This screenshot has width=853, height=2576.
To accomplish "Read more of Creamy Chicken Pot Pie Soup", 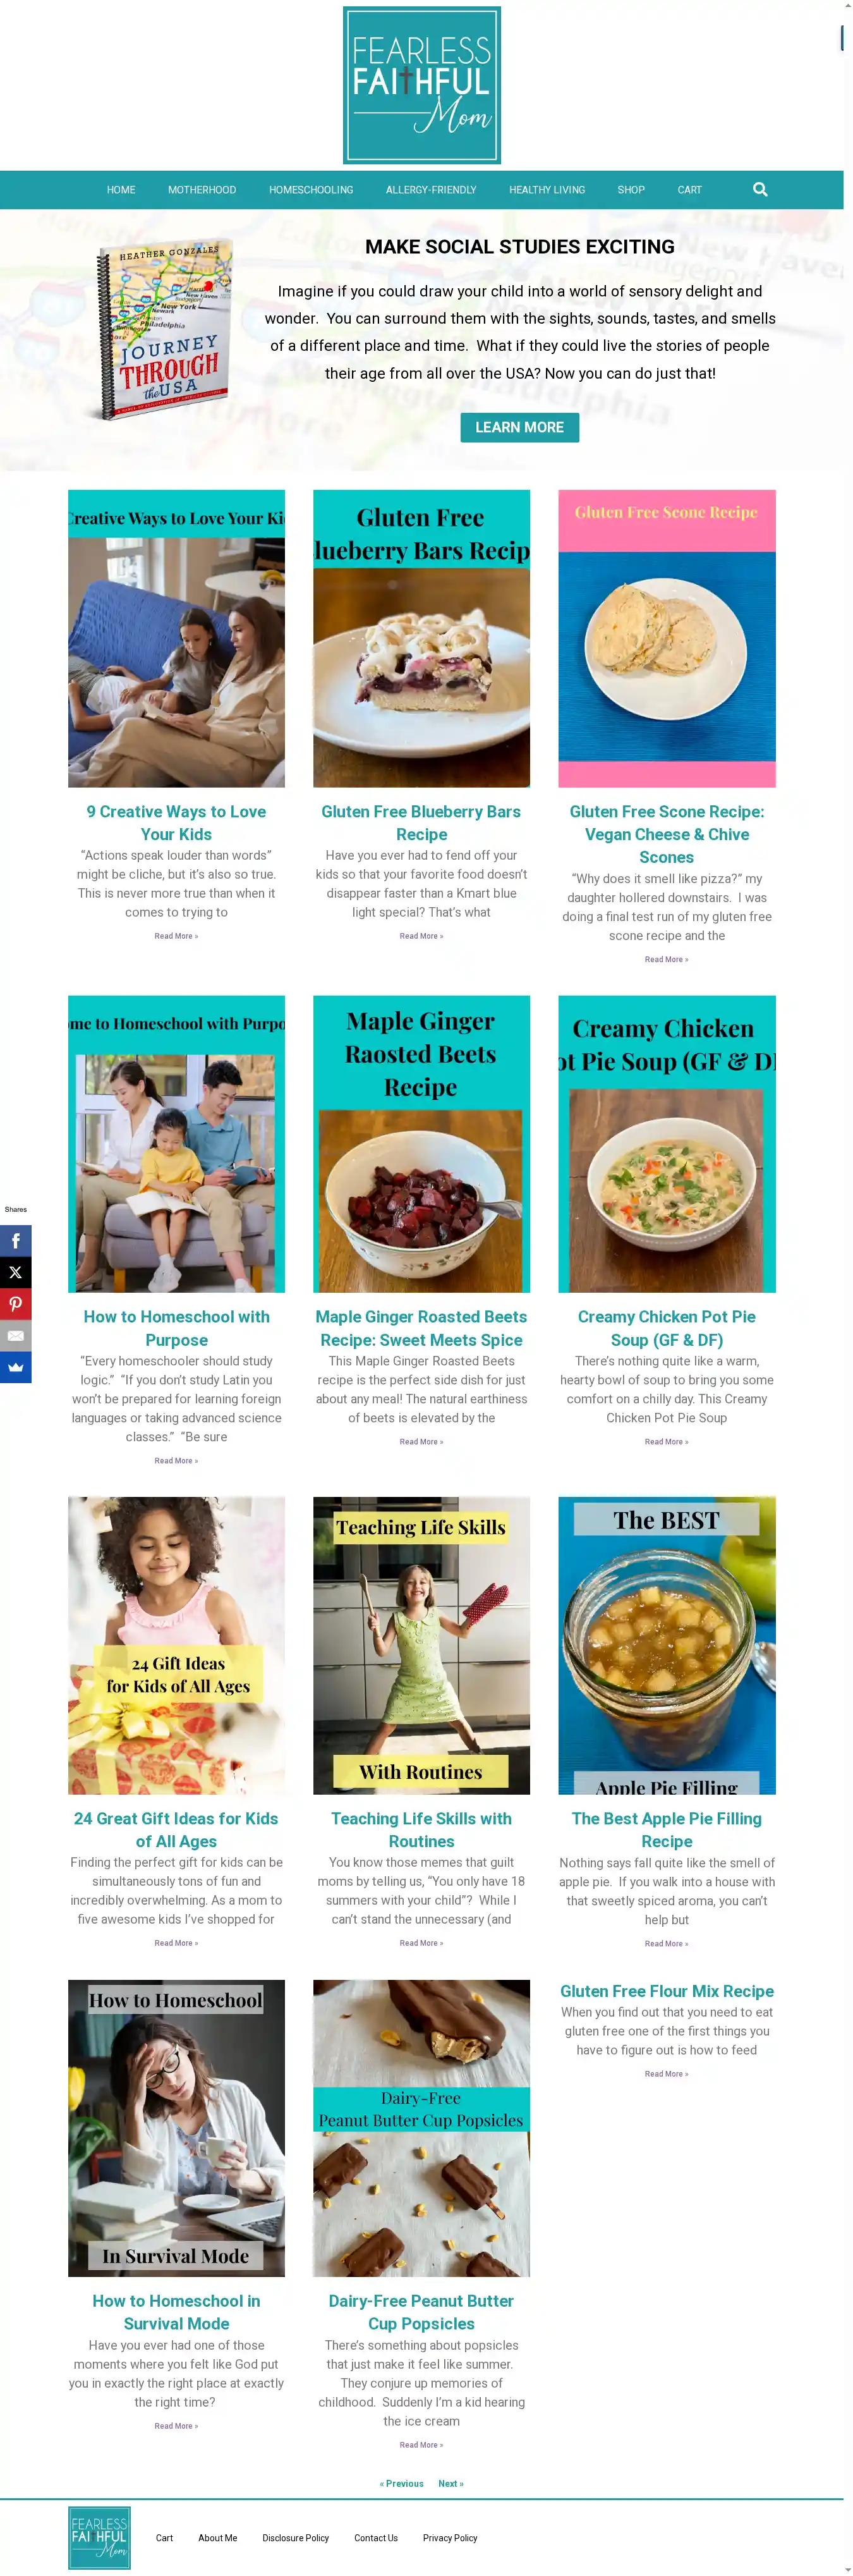I will tap(666, 1442).
